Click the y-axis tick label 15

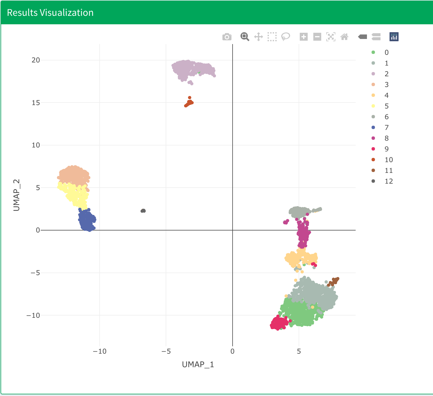(x=36, y=103)
